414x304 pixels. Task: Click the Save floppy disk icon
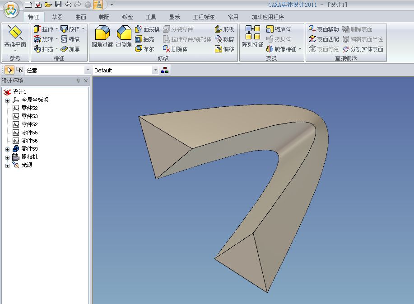tap(58, 5)
